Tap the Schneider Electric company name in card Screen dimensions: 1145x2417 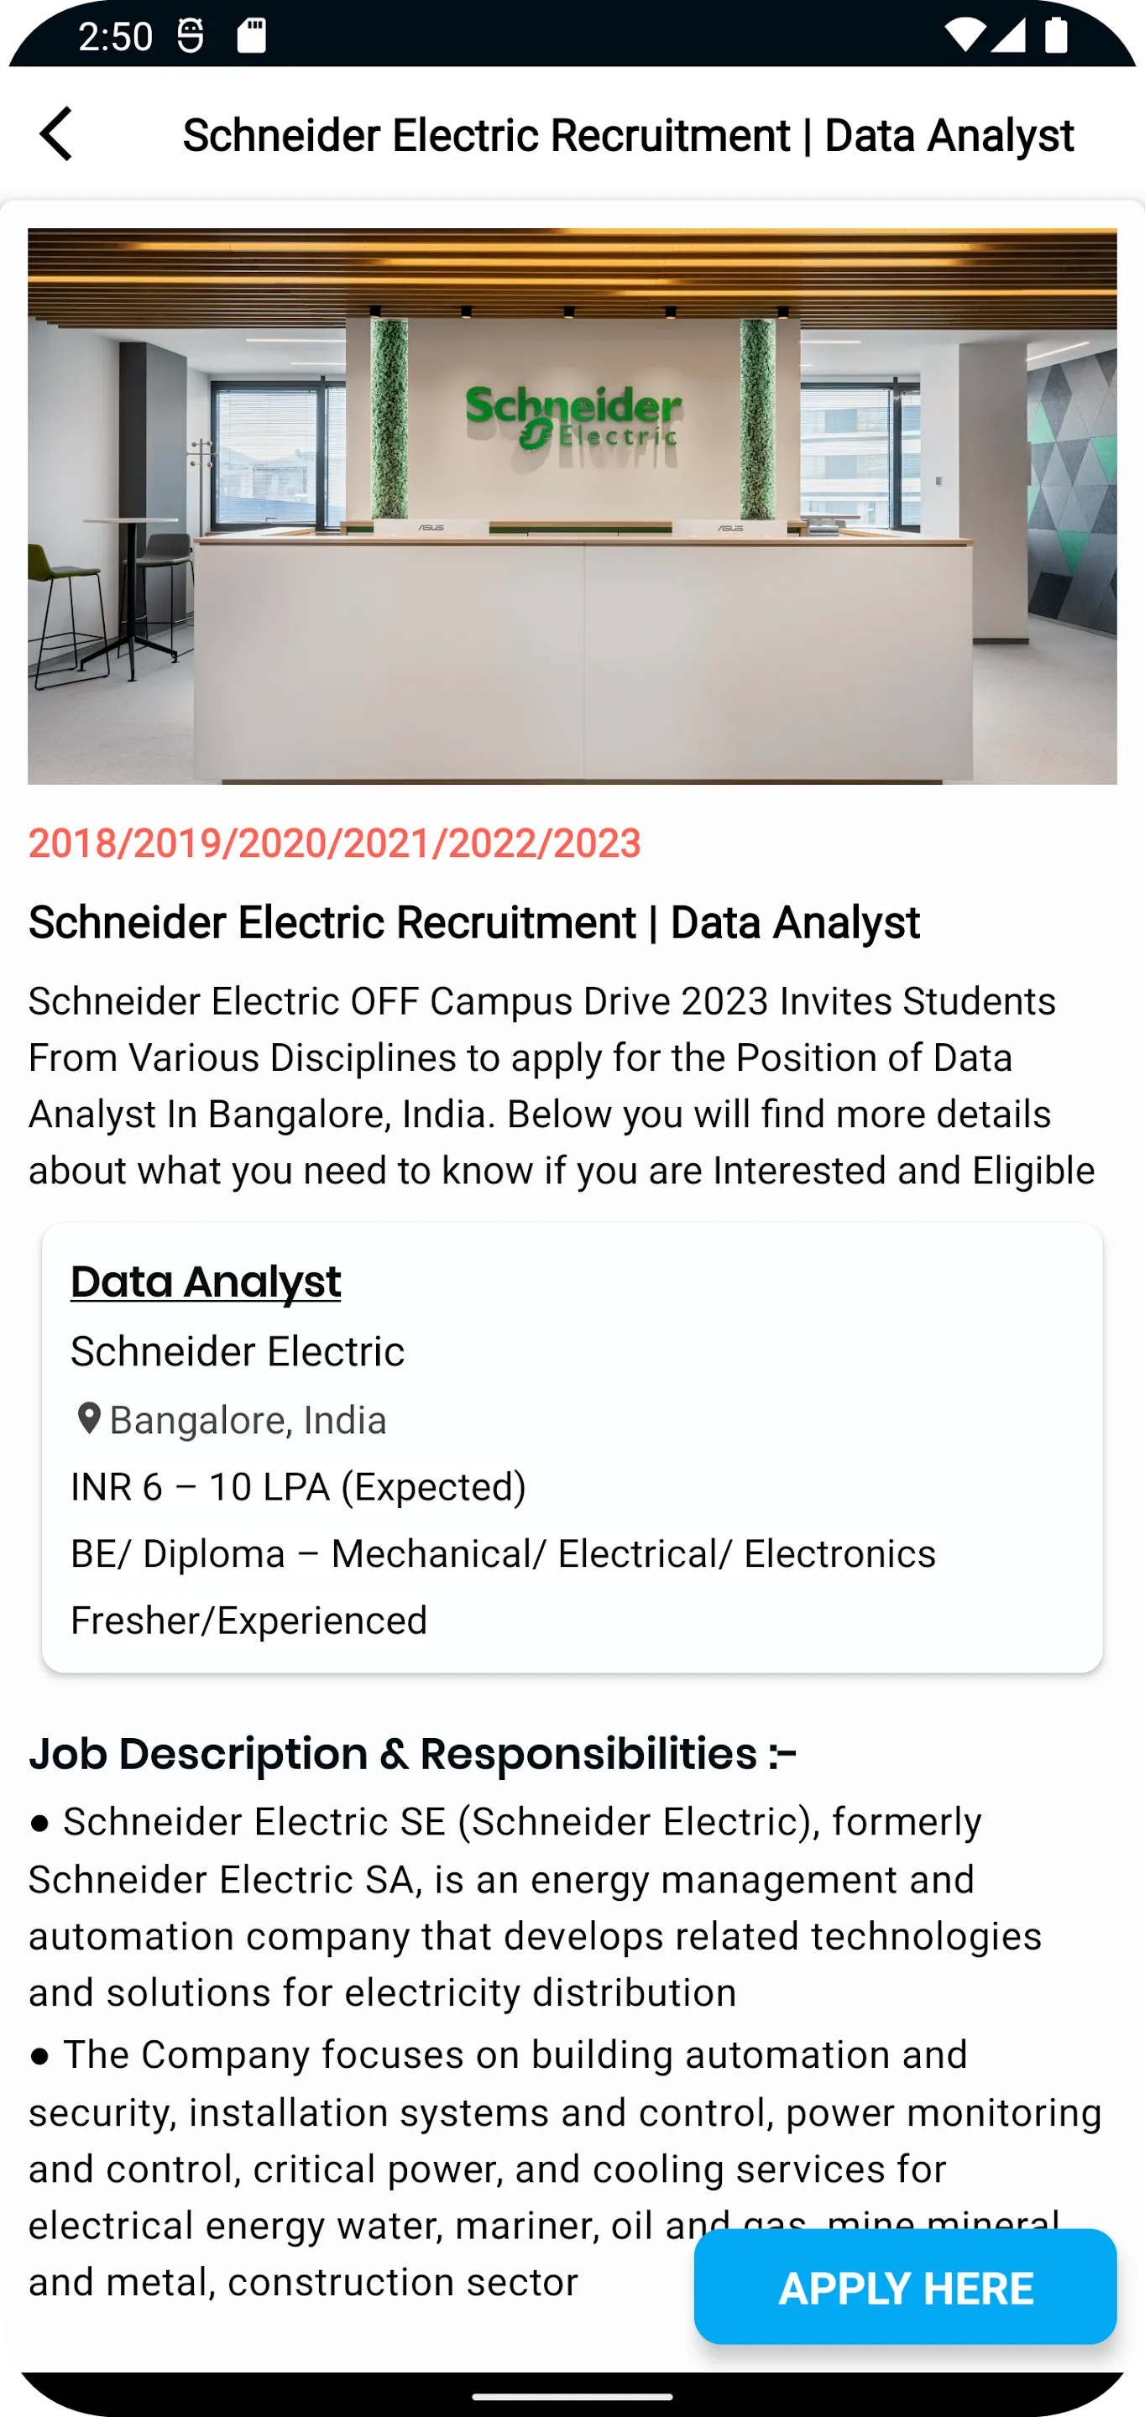click(x=238, y=1351)
